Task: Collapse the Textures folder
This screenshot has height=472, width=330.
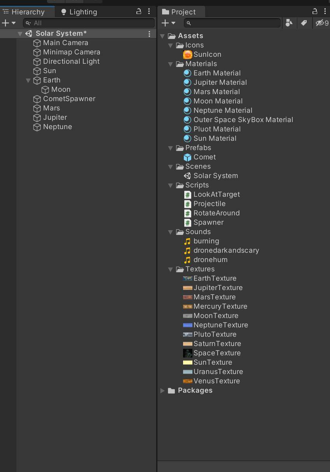Action: point(170,269)
